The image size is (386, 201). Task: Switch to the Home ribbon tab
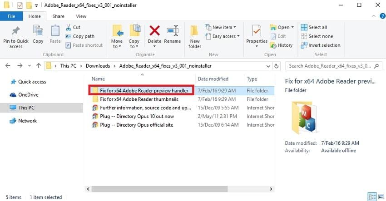(35, 16)
